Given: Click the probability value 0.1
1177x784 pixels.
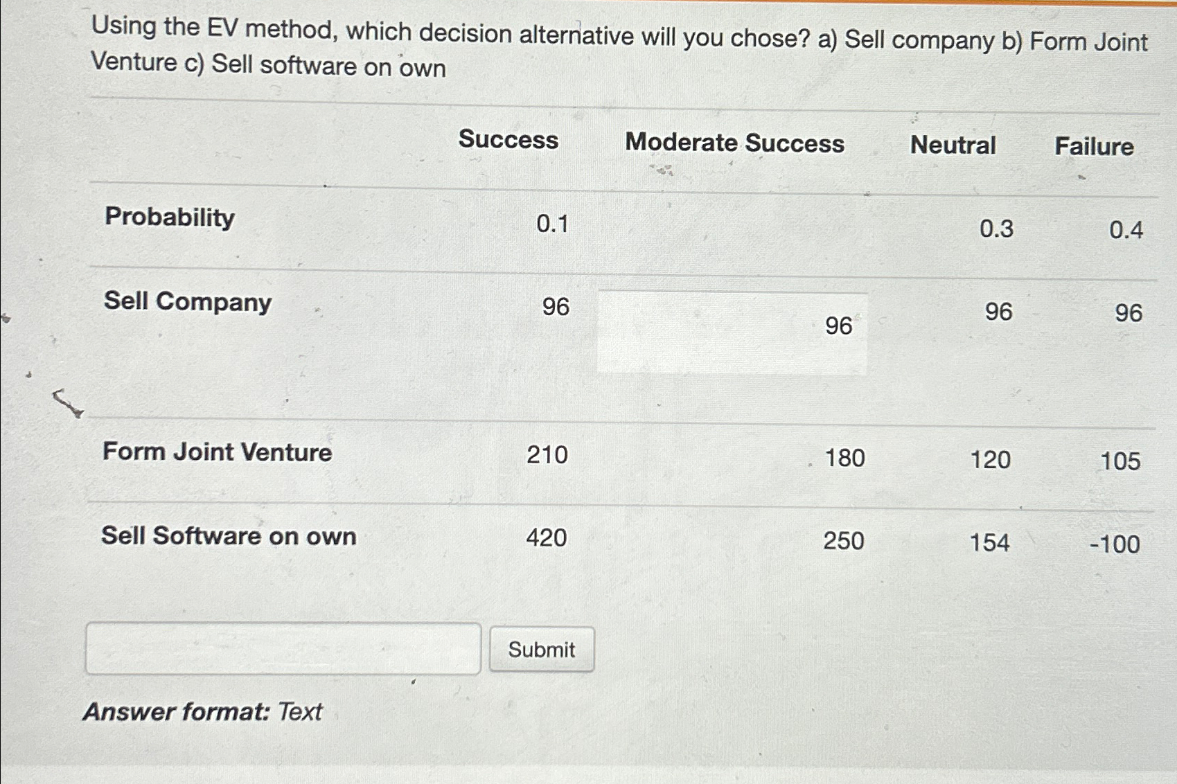Looking at the screenshot, I should [x=552, y=226].
